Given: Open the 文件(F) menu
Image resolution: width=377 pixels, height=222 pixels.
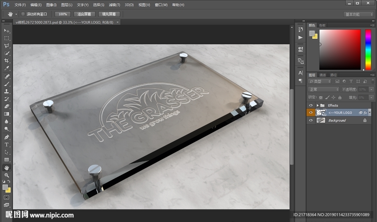Looking at the screenshot, I should pos(20,5).
